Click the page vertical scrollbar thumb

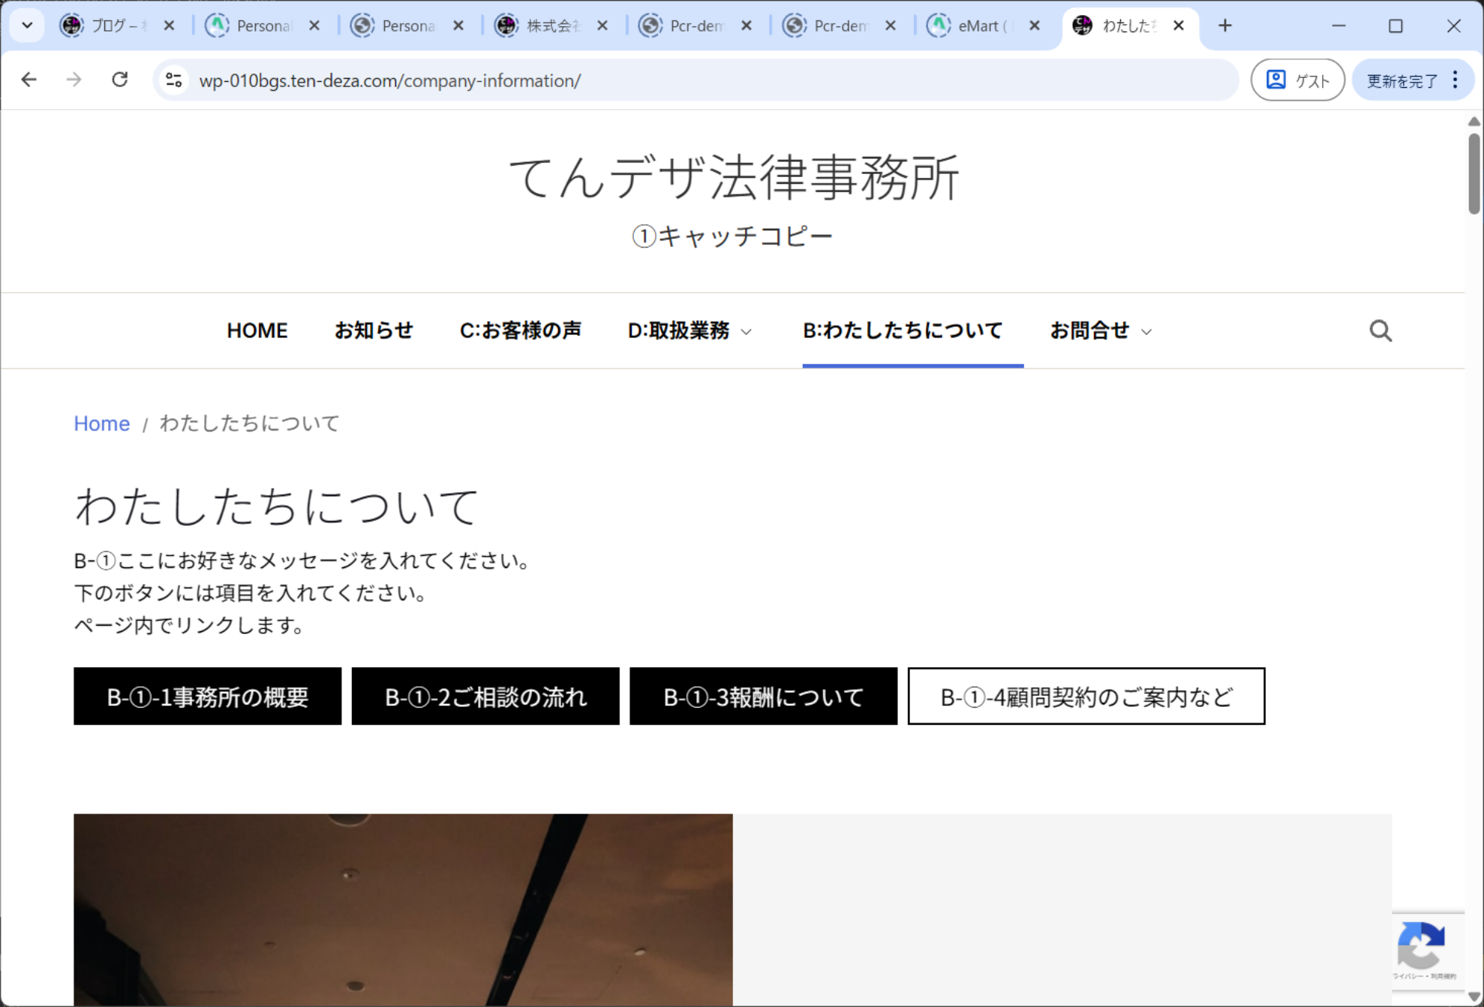[1473, 173]
